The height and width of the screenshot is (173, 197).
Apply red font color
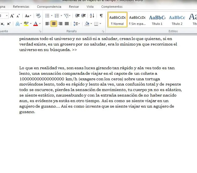coord(36,24)
